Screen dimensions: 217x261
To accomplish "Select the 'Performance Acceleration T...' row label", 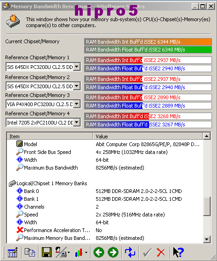I will click(x=57, y=230).
